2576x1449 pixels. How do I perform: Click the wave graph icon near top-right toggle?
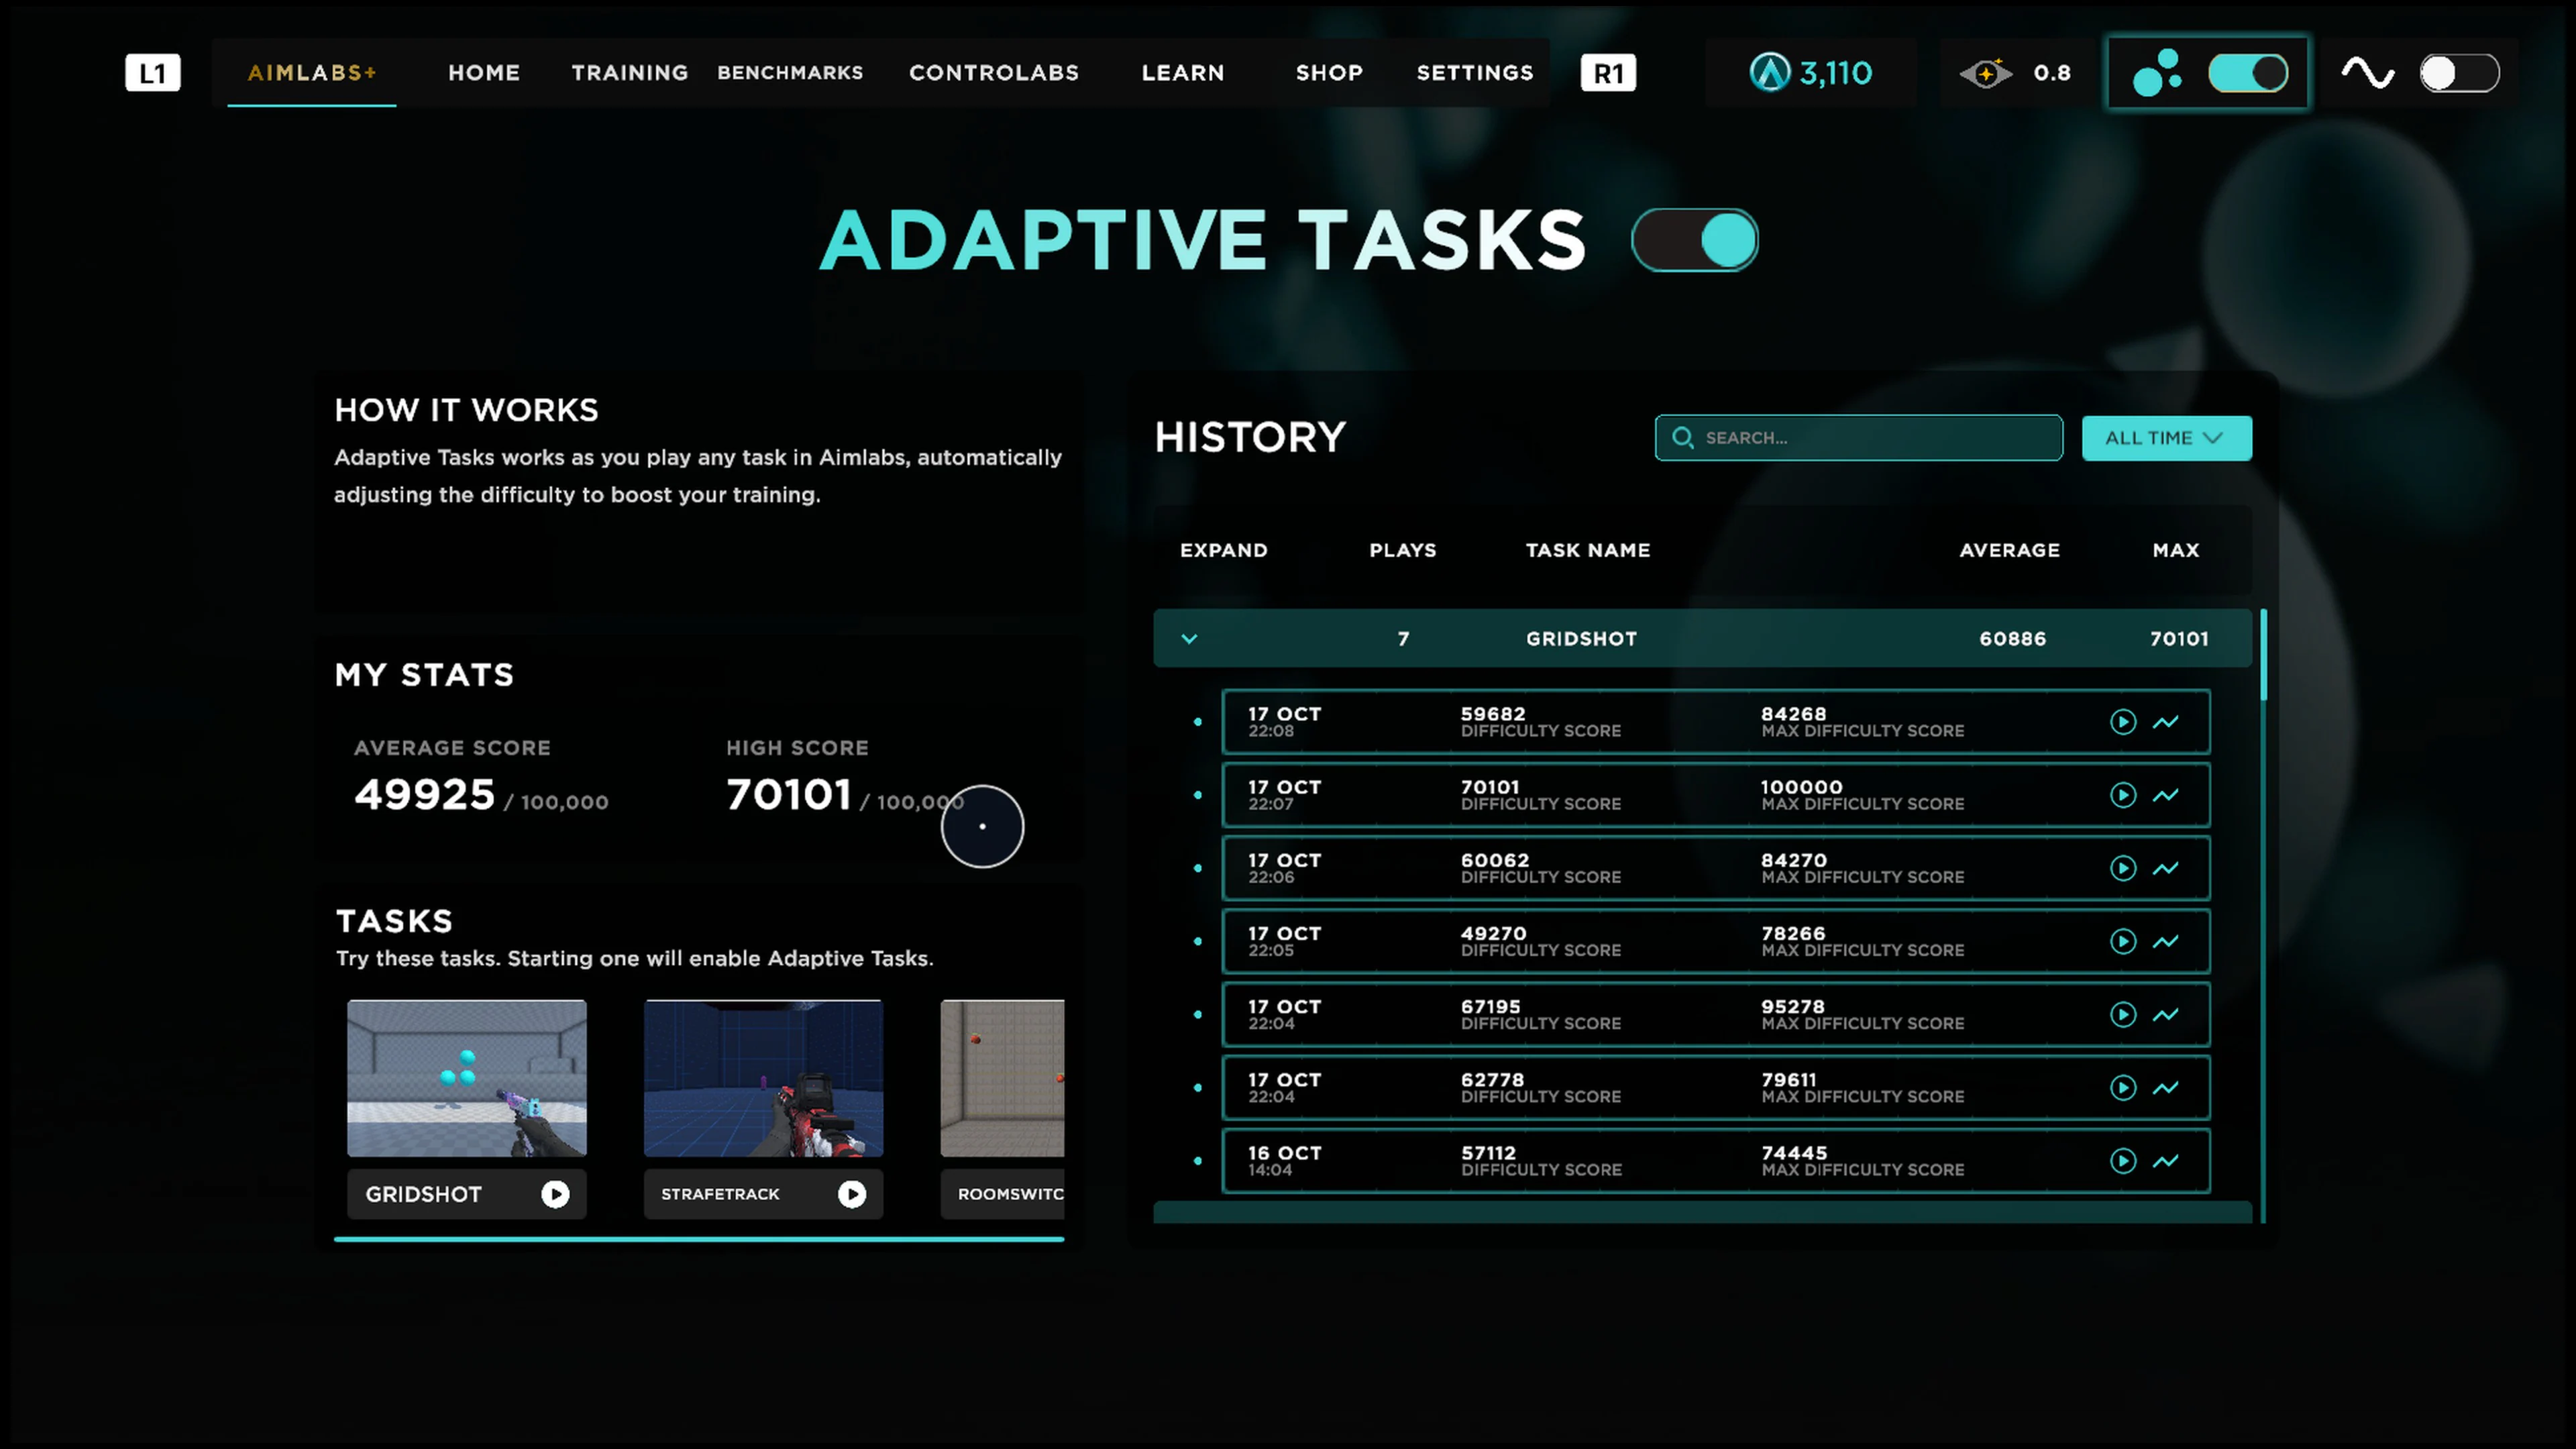coord(2366,72)
